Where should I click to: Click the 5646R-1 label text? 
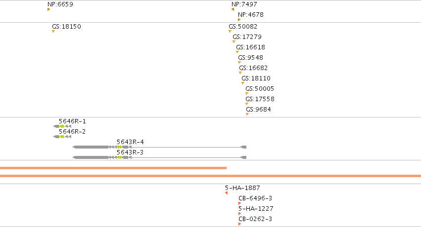point(73,121)
